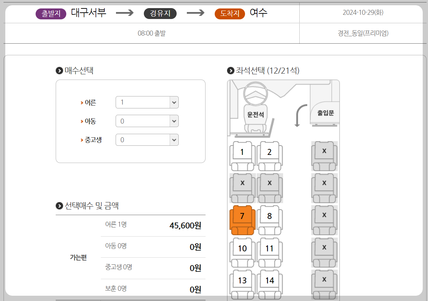This screenshot has width=428, height=301.
Task: Select seat 10 on the seat map
Action: pyautogui.click(x=242, y=248)
